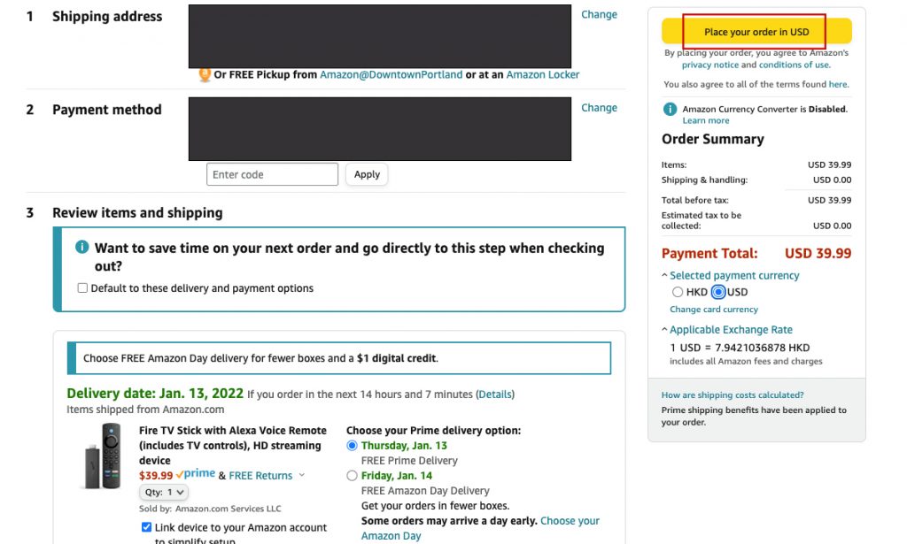Click 'Get your orders in fewer boxes.' text
Viewport: 907px width, 544px height.
(x=435, y=506)
